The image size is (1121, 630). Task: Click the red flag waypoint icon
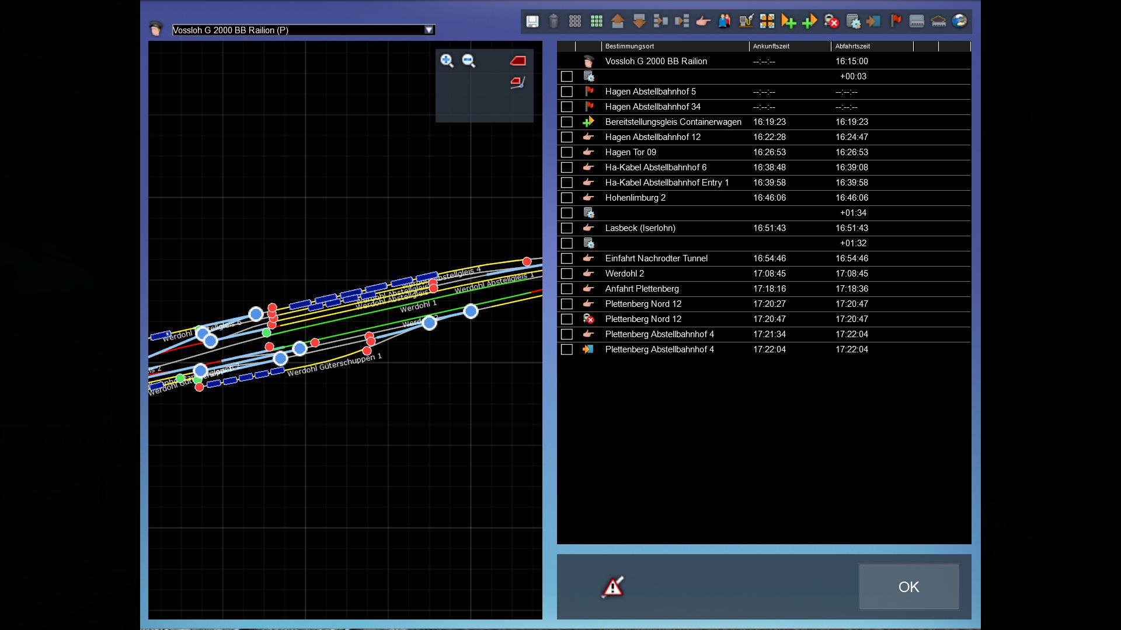tap(895, 22)
